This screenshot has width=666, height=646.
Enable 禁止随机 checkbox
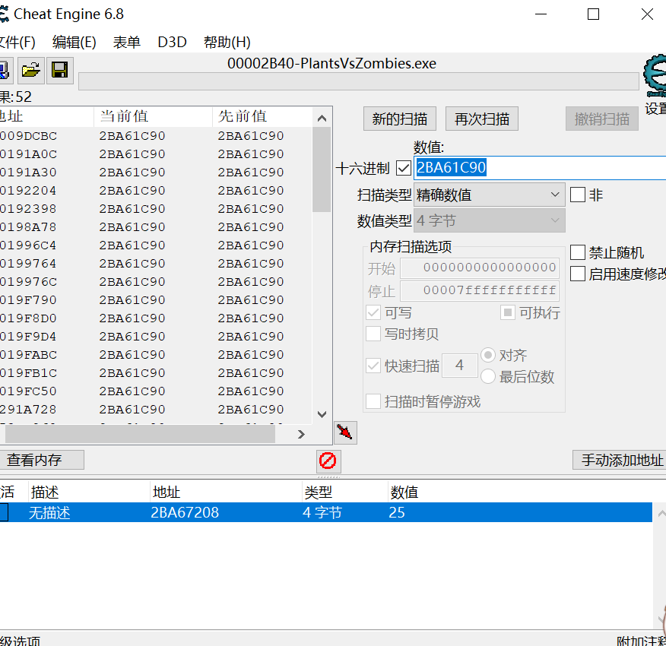[578, 252]
